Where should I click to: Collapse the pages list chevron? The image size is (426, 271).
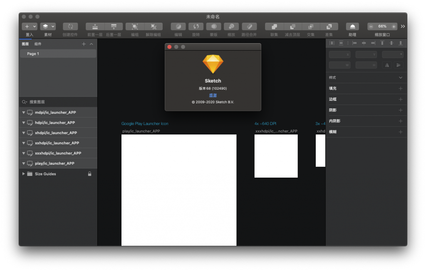92,44
